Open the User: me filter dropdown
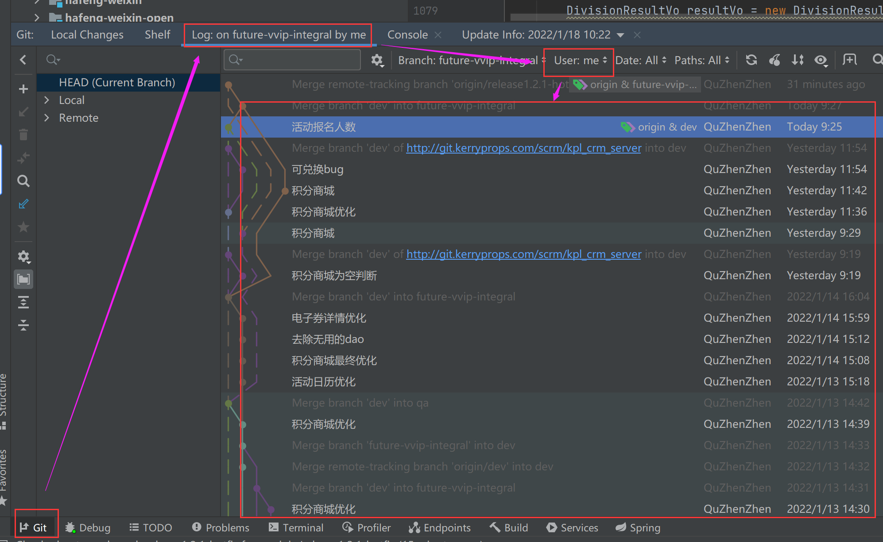The width and height of the screenshot is (883, 542). (x=580, y=60)
